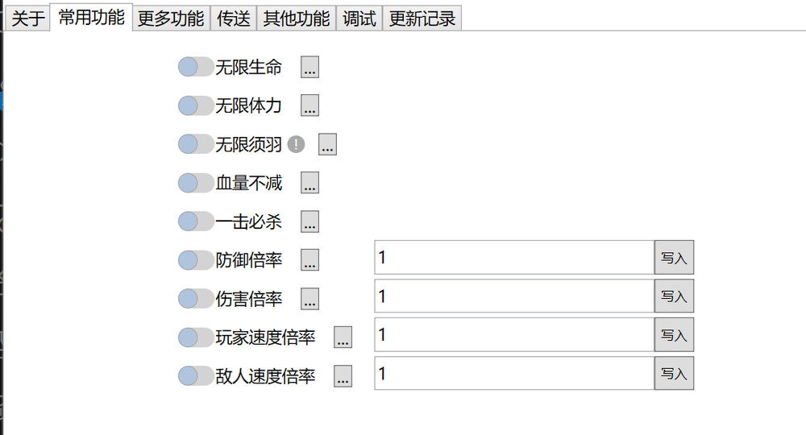Click 写入 button for 敌人速度倍率 value

pos(674,373)
